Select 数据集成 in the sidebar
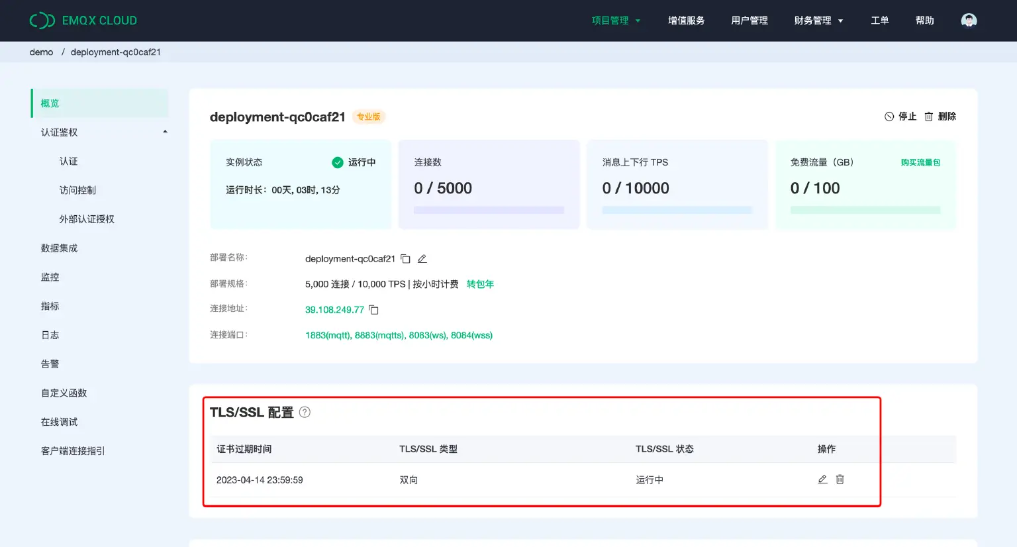This screenshot has width=1017, height=547. [x=59, y=248]
